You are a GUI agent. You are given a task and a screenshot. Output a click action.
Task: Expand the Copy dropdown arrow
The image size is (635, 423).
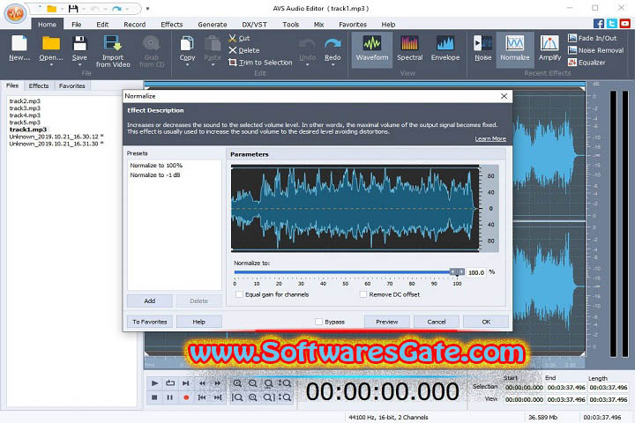pos(187,64)
